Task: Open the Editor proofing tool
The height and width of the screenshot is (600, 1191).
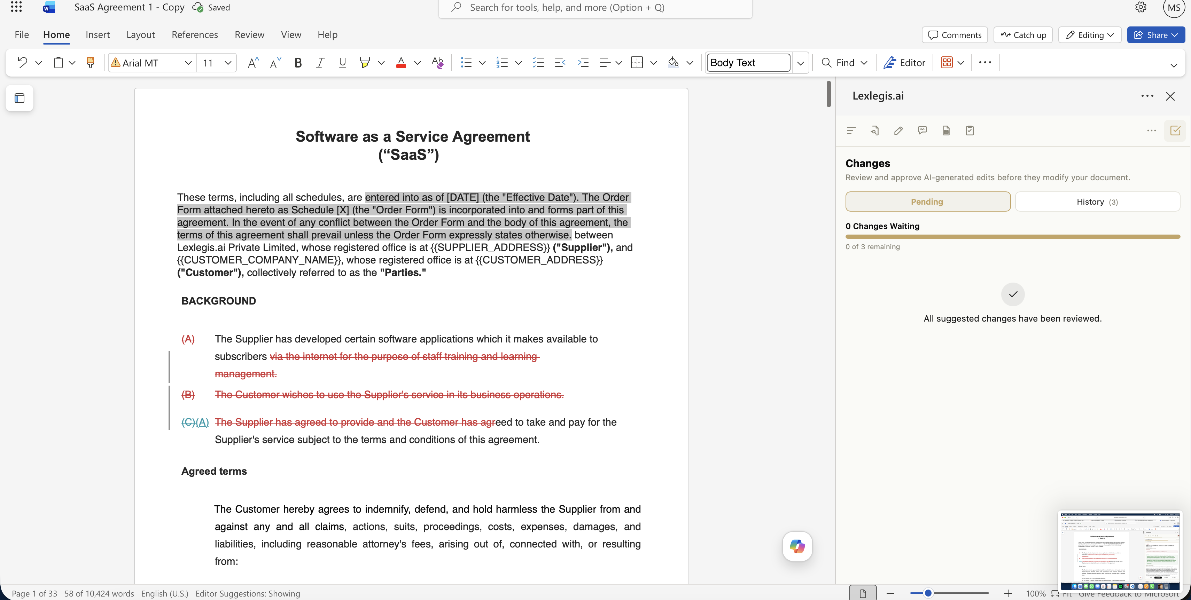Action: (x=904, y=62)
